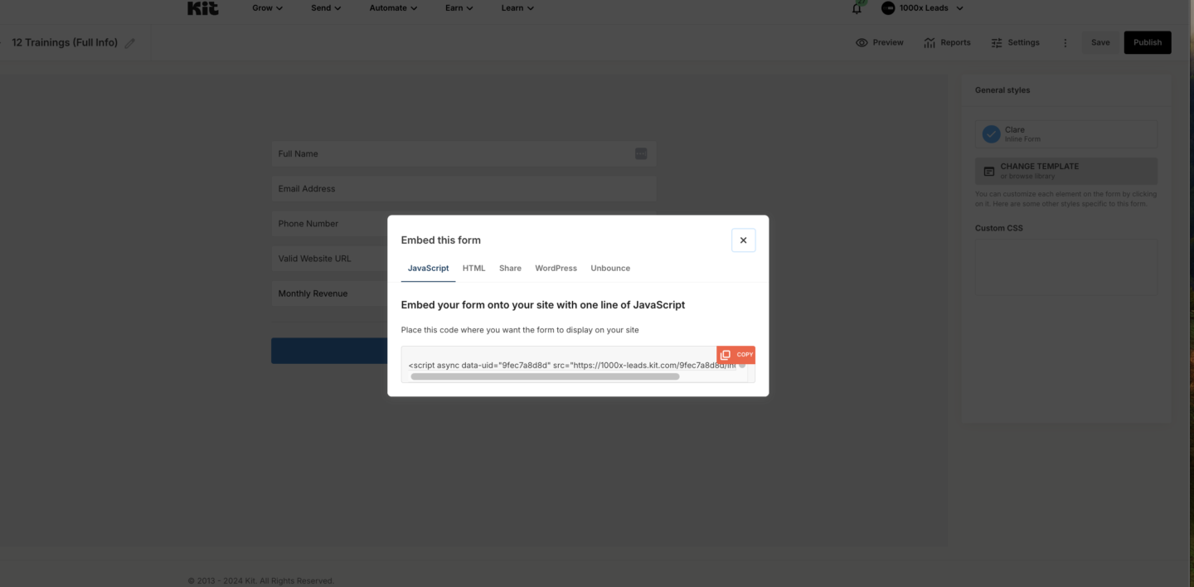Open 1000x Leads account dropdown chevron
The height and width of the screenshot is (587, 1194).
[x=960, y=8]
